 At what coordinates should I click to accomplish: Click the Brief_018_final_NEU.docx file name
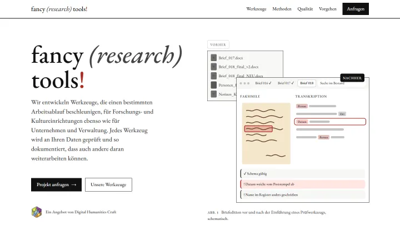pyautogui.click(x=241, y=76)
